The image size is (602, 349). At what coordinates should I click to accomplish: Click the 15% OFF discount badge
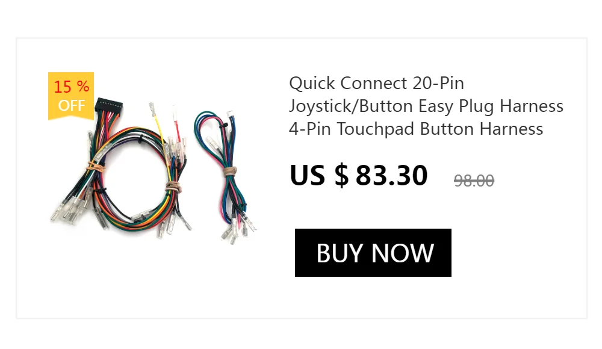coord(71,96)
